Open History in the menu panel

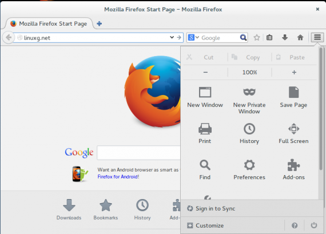249,133
